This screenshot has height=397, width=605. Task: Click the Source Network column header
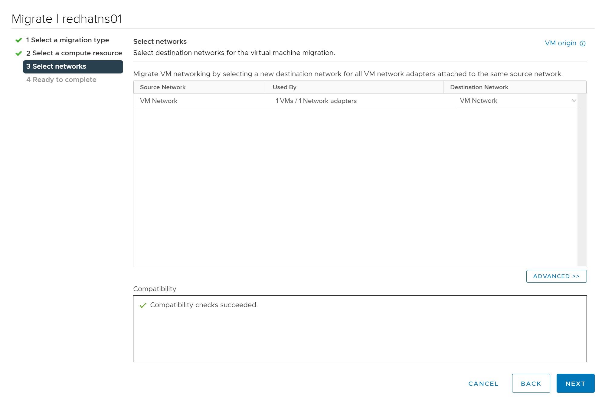coord(163,87)
